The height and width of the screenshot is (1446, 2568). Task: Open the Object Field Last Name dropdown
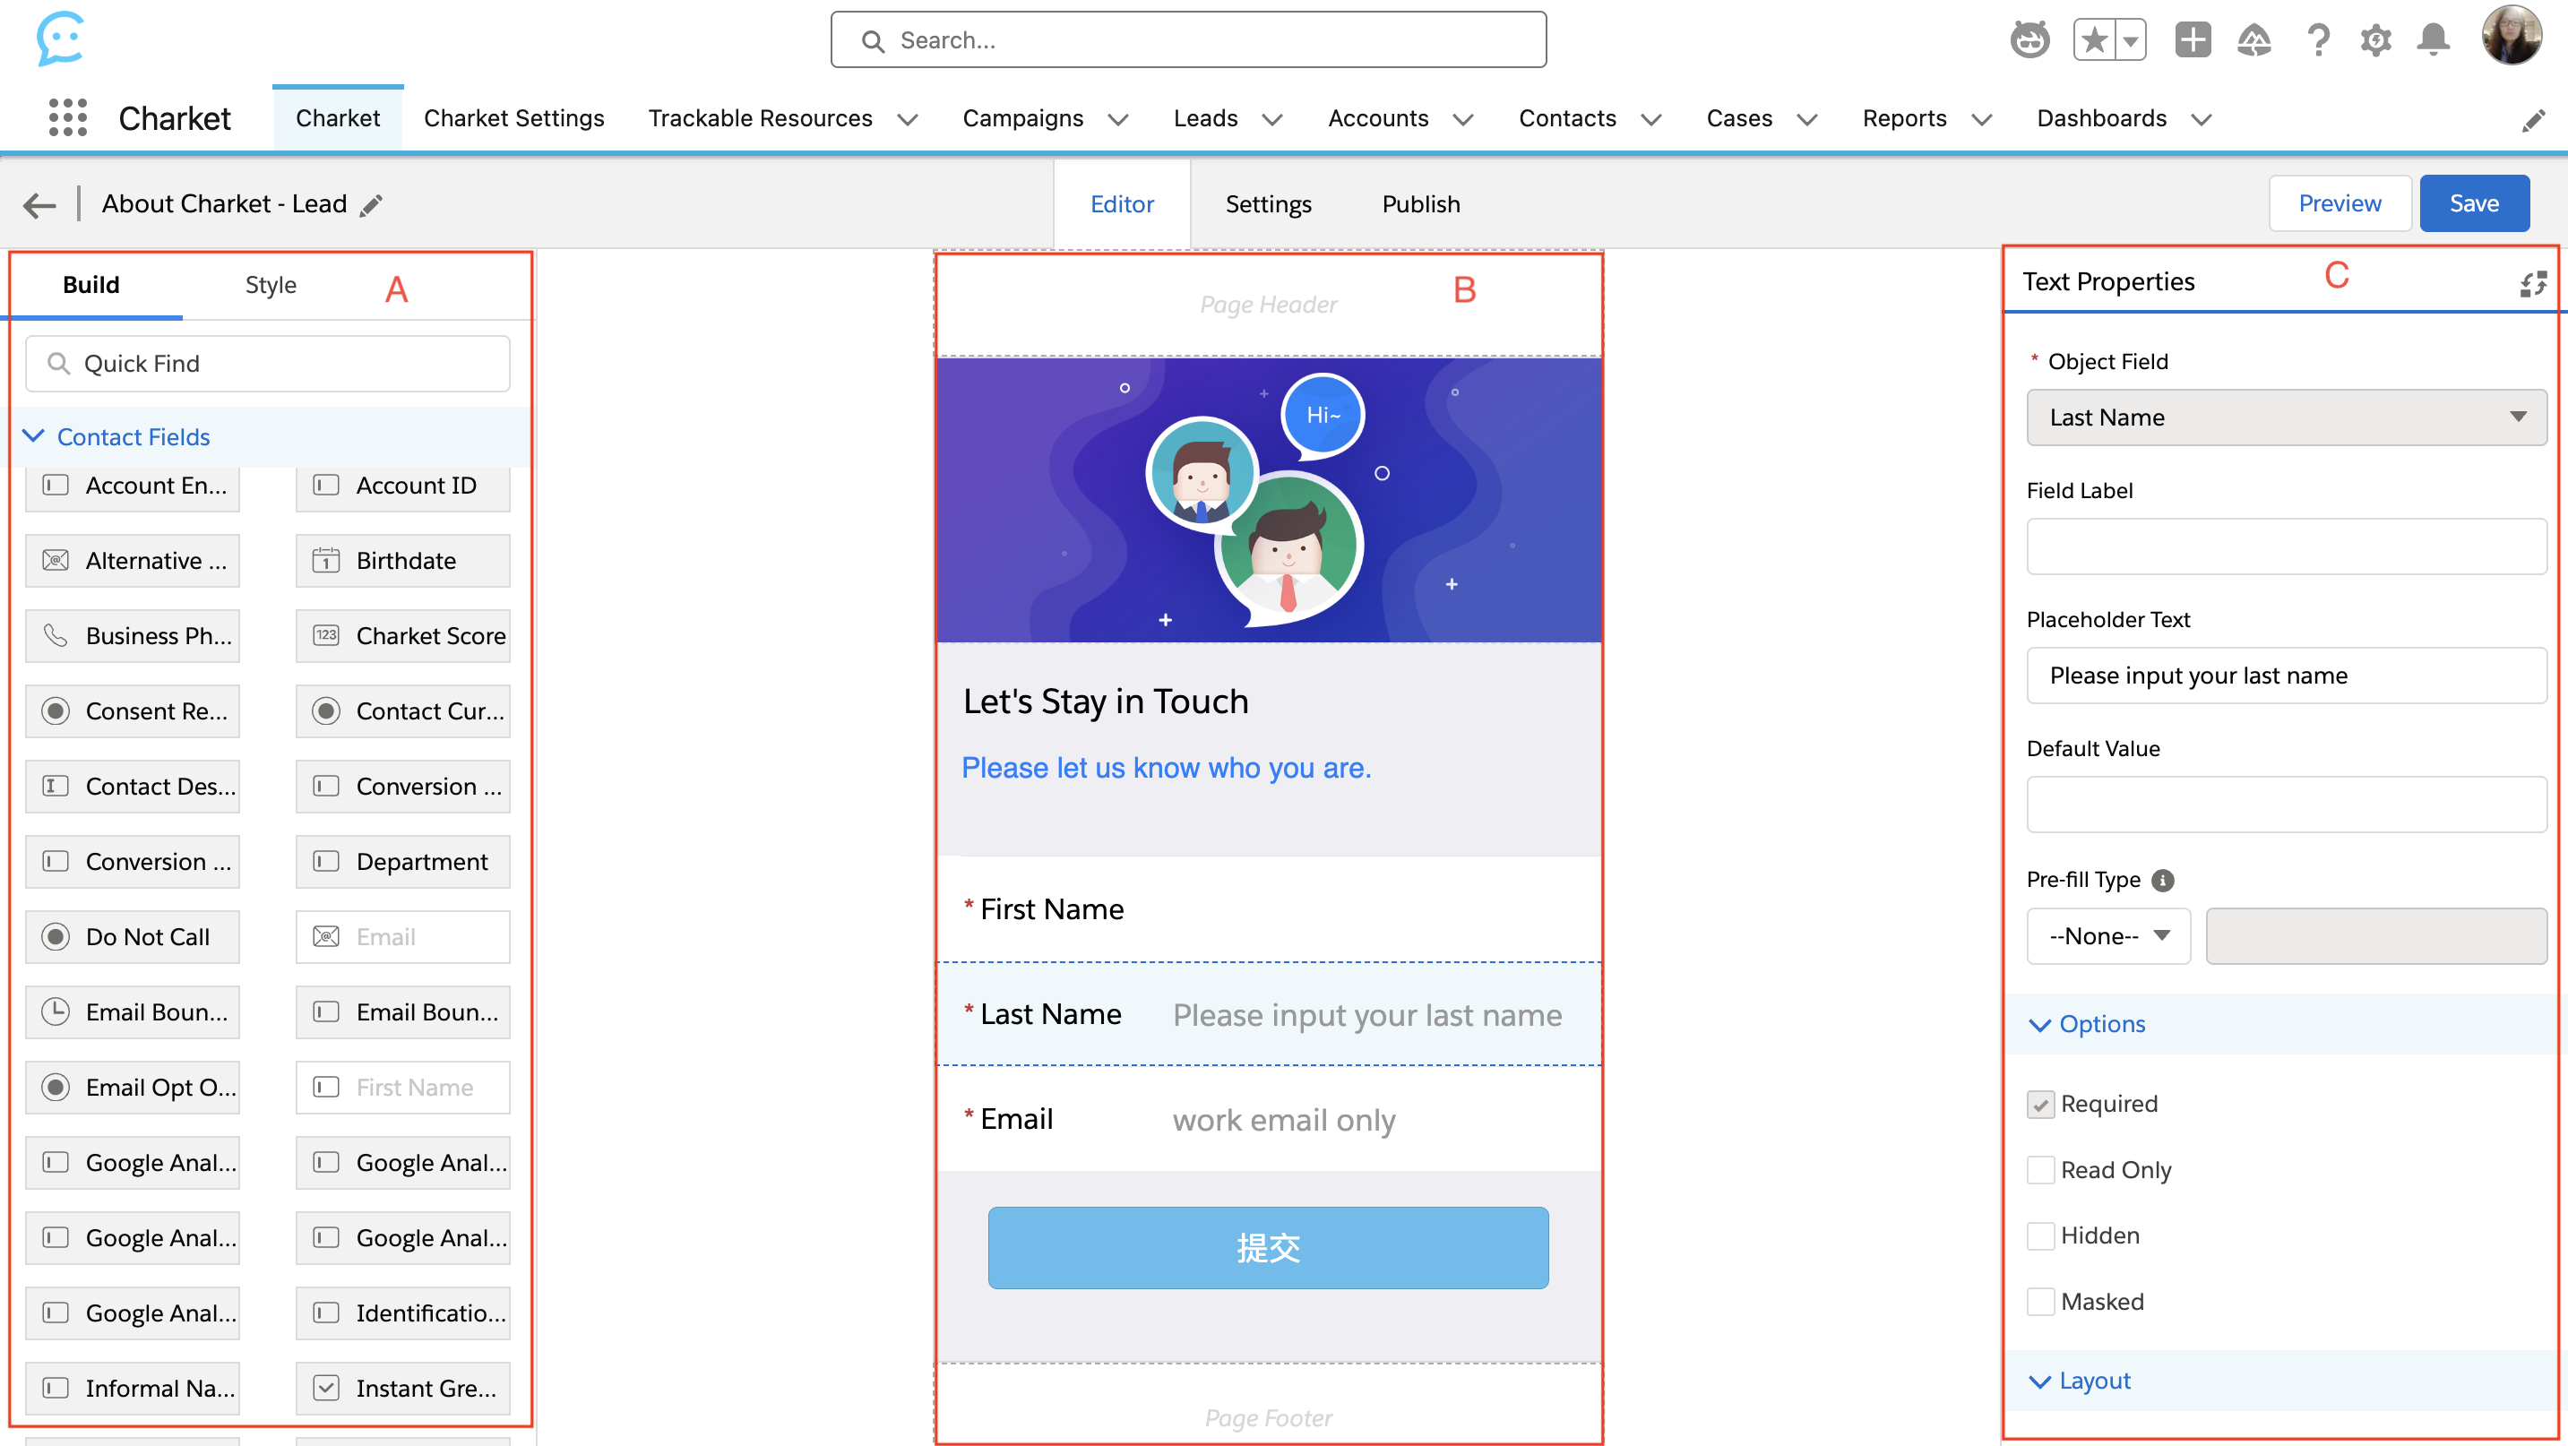2286,417
